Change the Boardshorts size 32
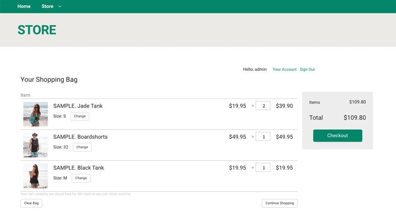This screenshot has width=396, height=218. (82, 147)
